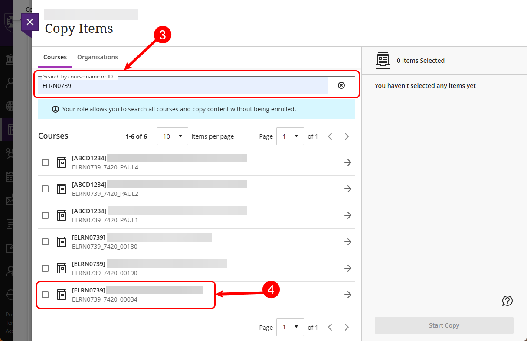Select course ID text ELRN0739_7420_PAUL2
Viewport: 527px width, 341px height.
click(x=105, y=194)
